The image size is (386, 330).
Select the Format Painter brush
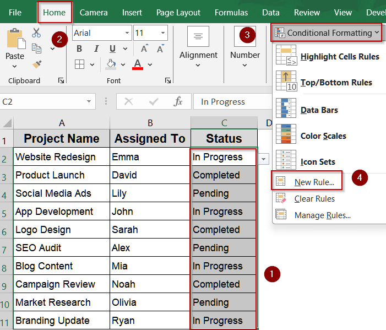pos(37,64)
